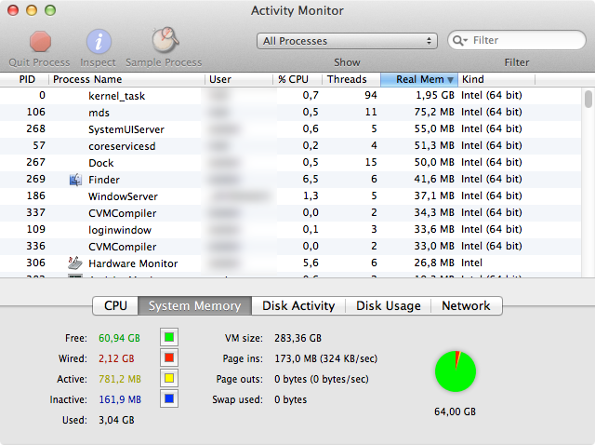Sort by the PID column header
This screenshot has height=445, width=595.
pos(25,79)
